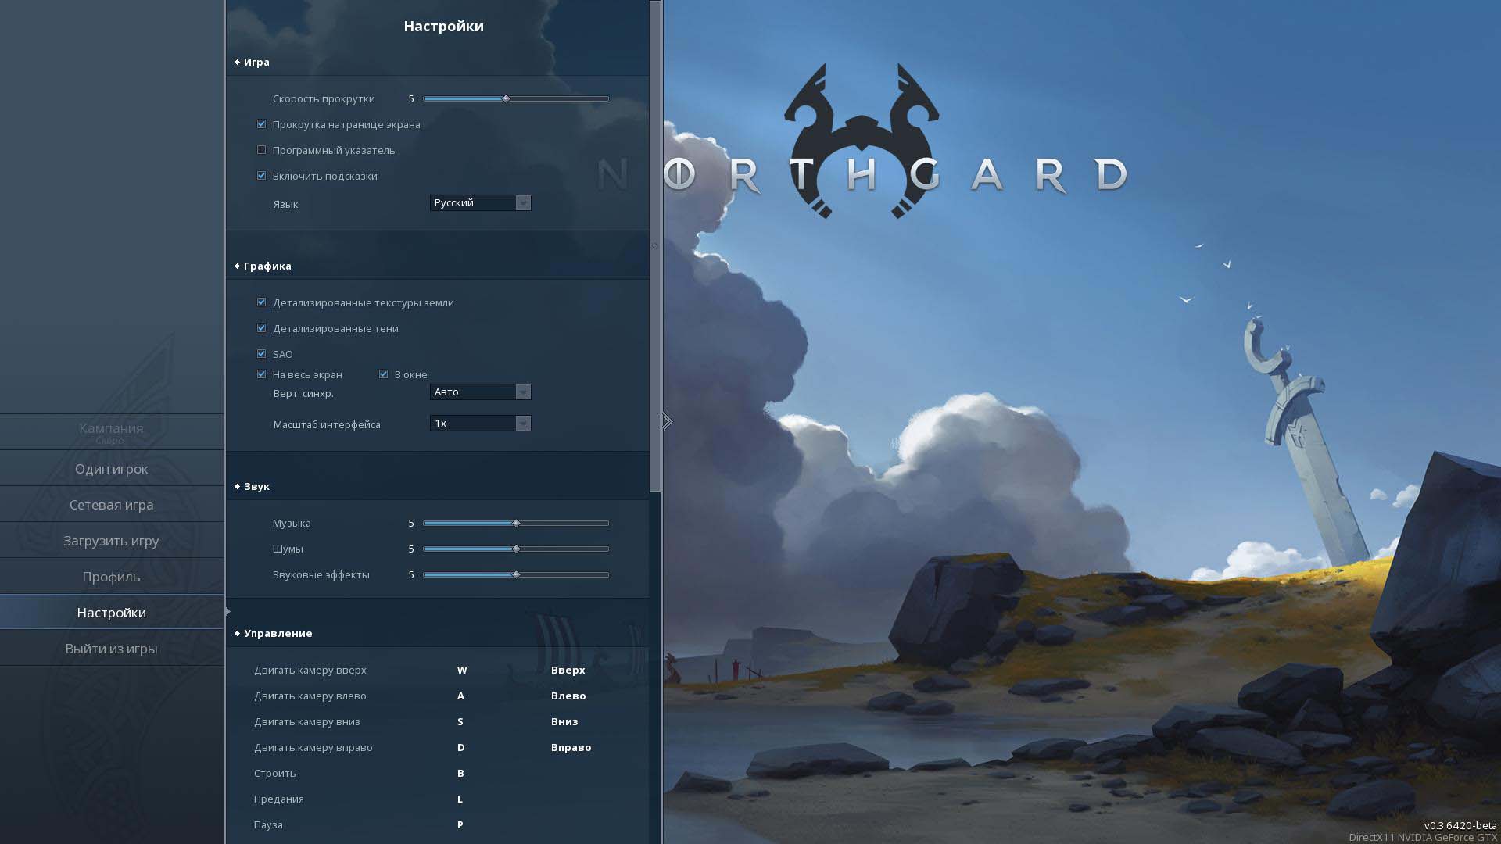Viewport: 1501px width, 844px height.
Task: Click secondary binding Вниз
Action: tap(564, 722)
